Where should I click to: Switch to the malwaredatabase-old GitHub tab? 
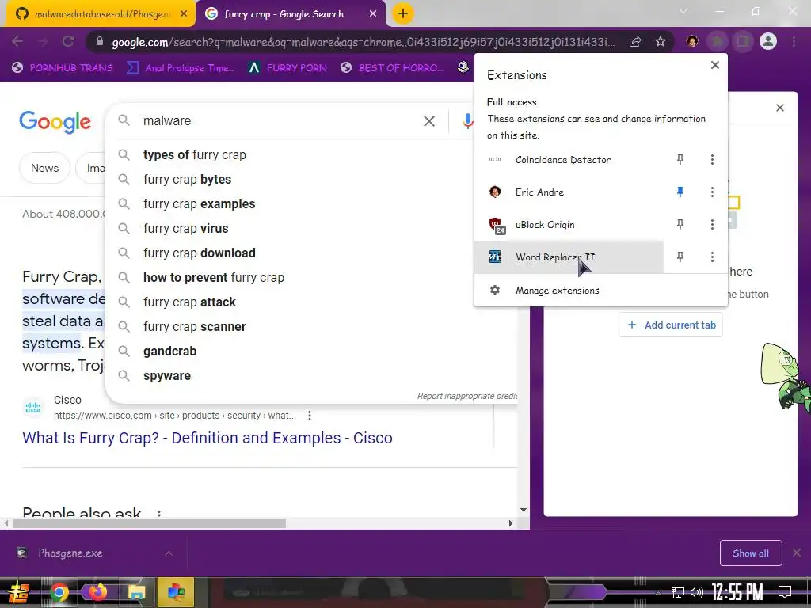coord(101,14)
